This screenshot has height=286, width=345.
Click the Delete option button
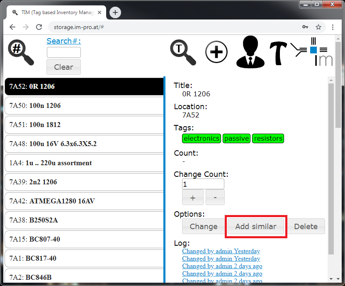pos(306,226)
